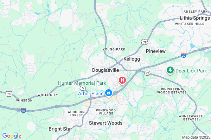Select the Douglasville city label

click(105, 70)
